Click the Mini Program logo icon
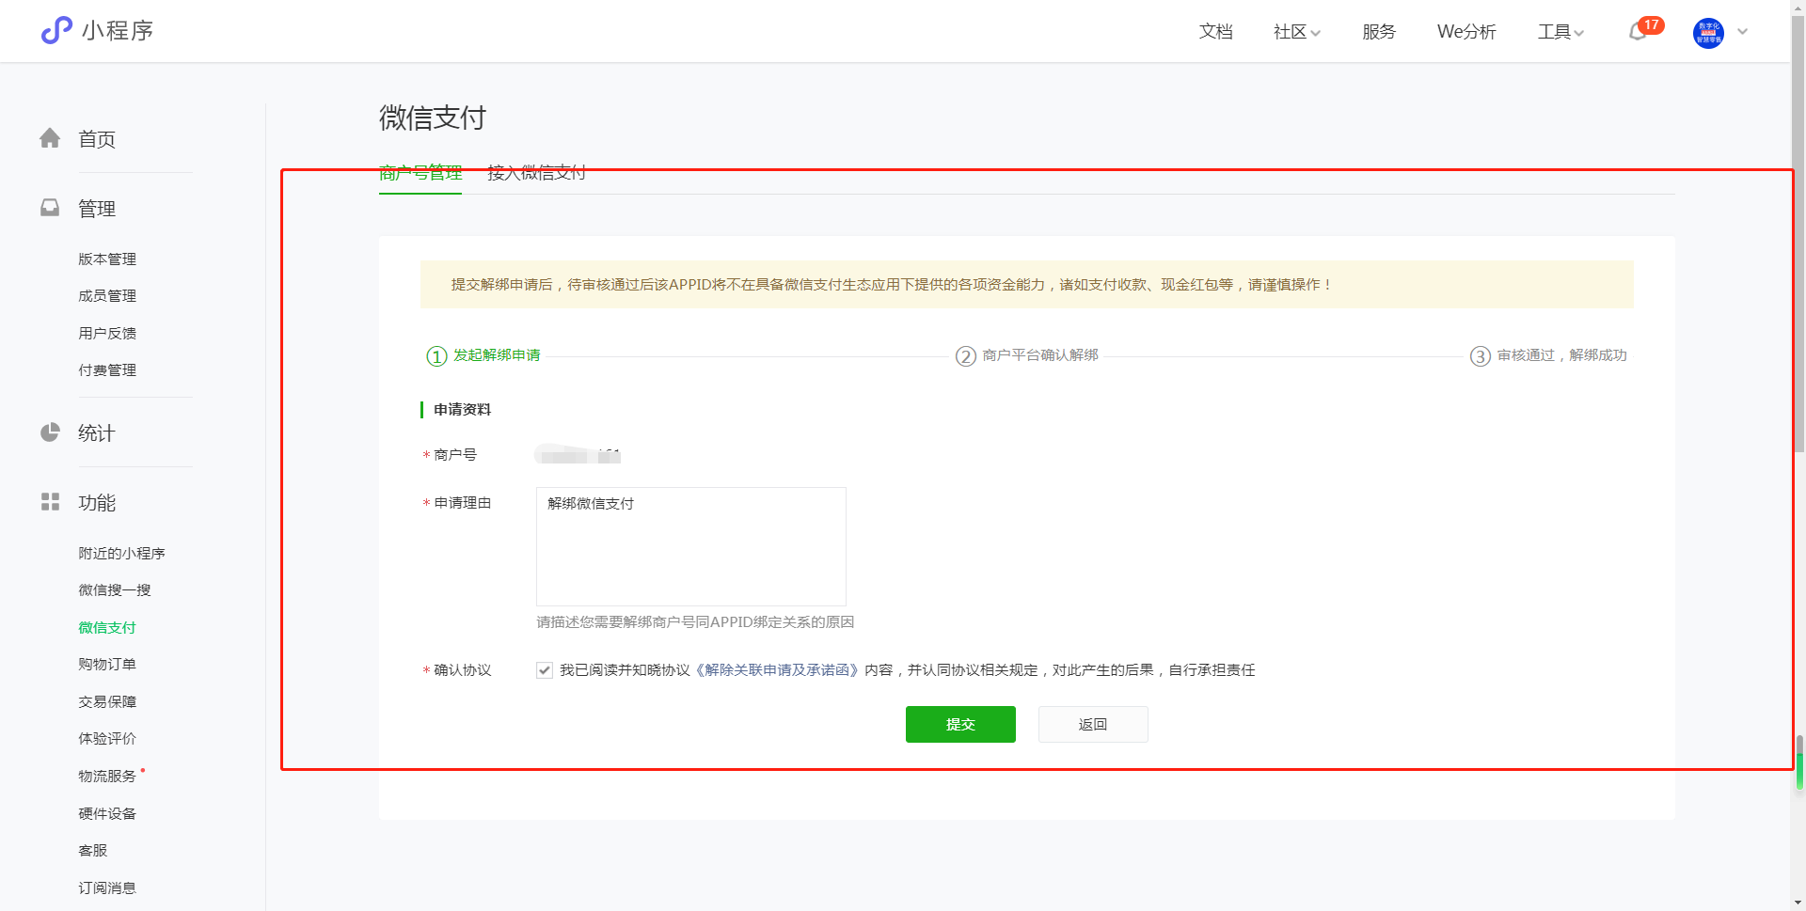This screenshot has height=911, width=1806. pyautogui.click(x=56, y=30)
